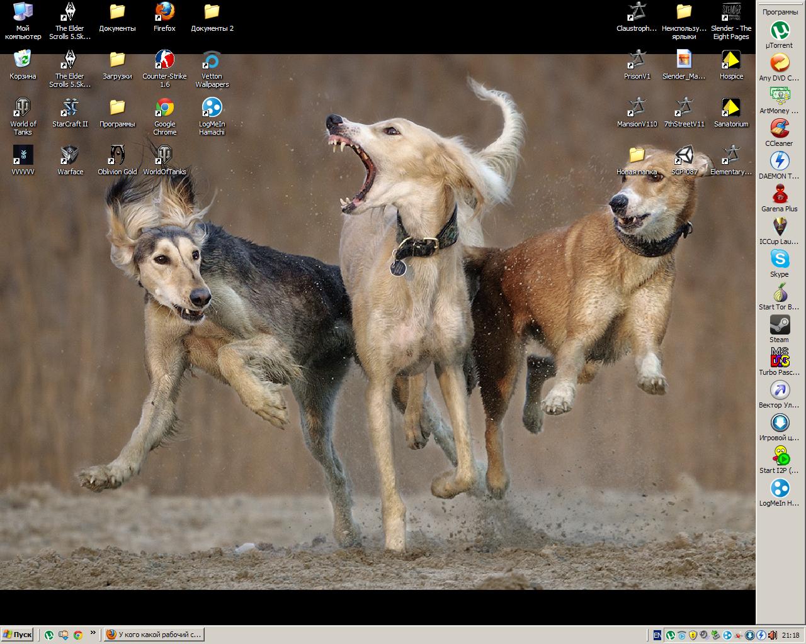Switch to the Firefox taskbar window button
The width and height of the screenshot is (806, 644).
click(x=154, y=635)
